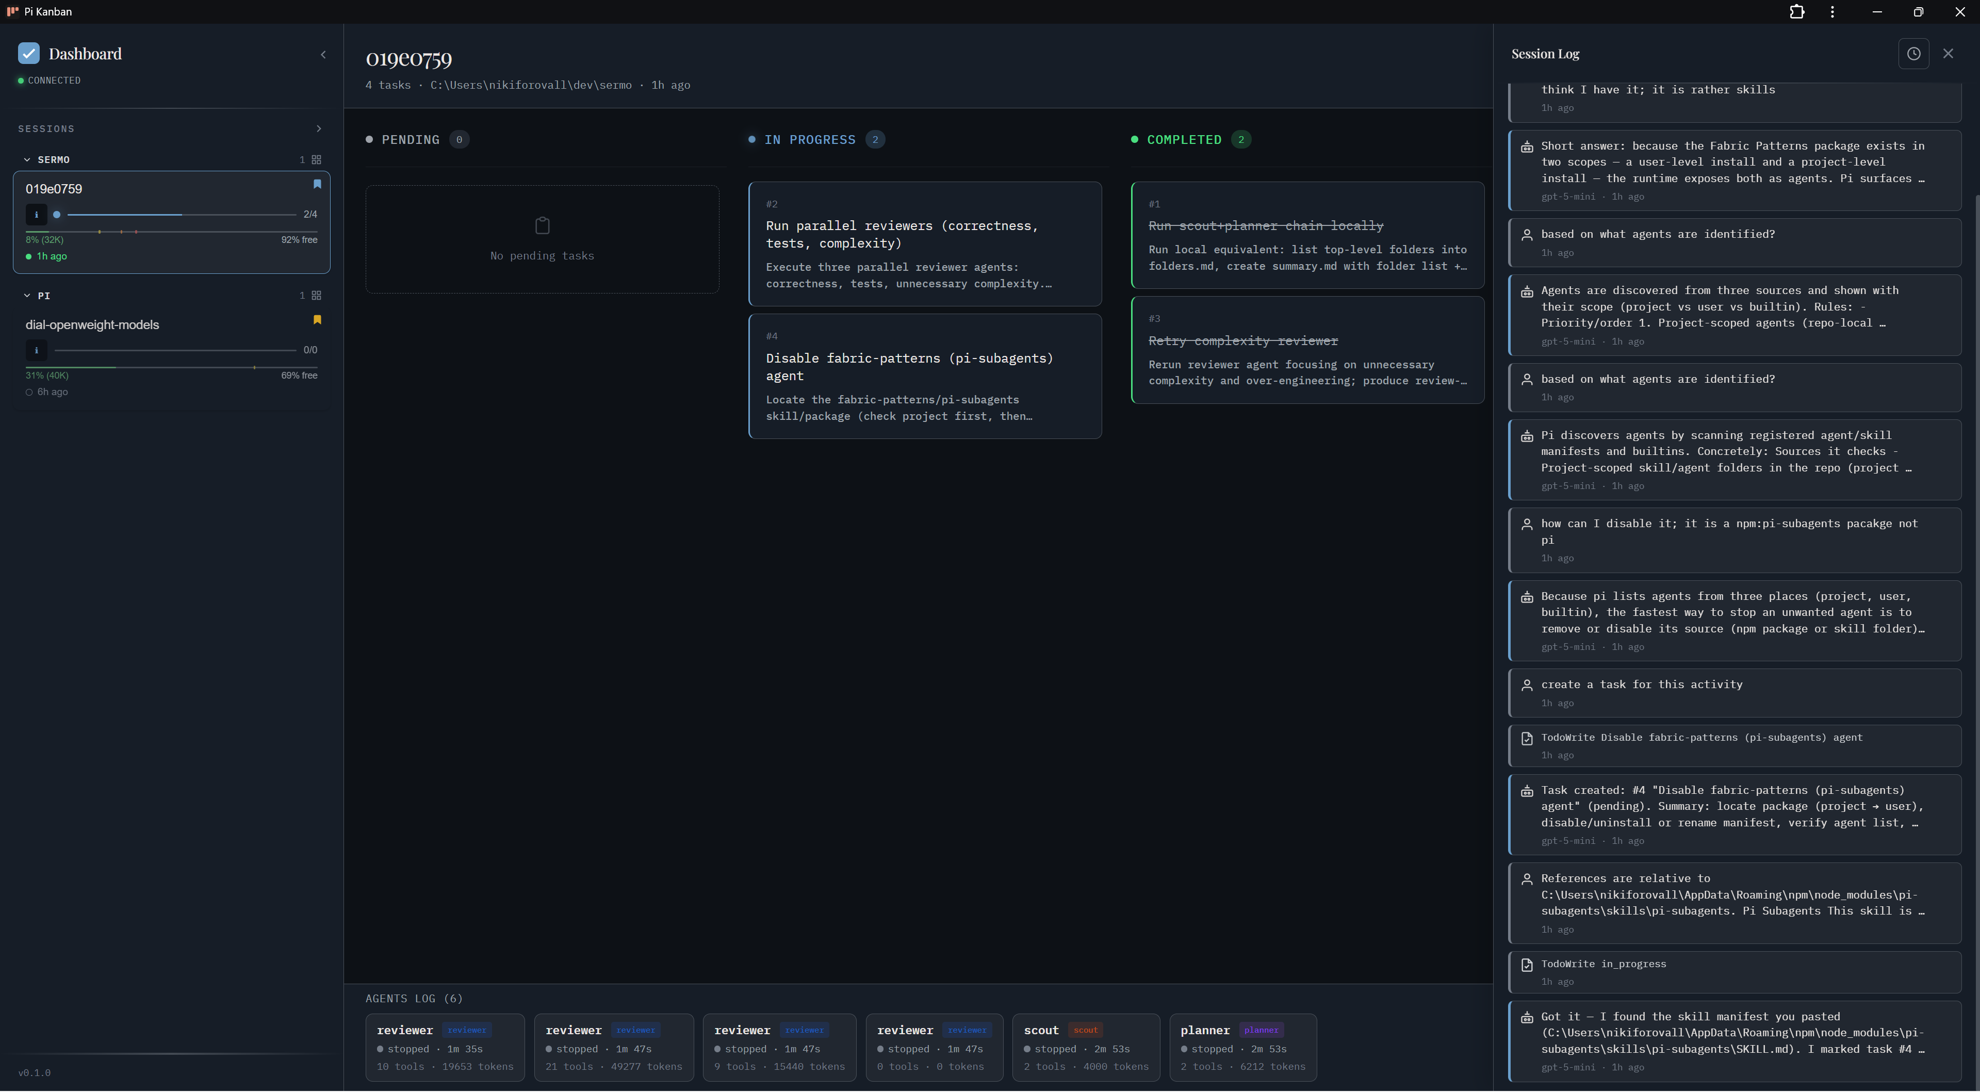
Task: Toggle yellow bookmark on dial-openweight-models
Action: point(317,320)
